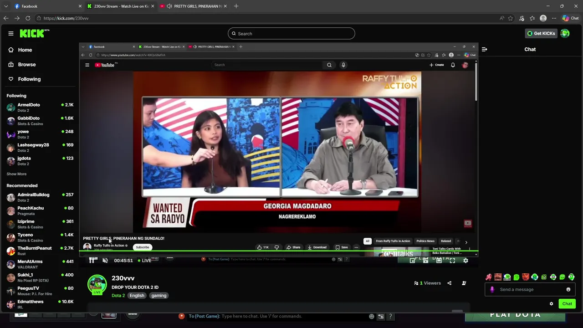The width and height of the screenshot is (583, 328).
Task: Open browser favorites list icon
Action: pyautogui.click(x=532, y=18)
